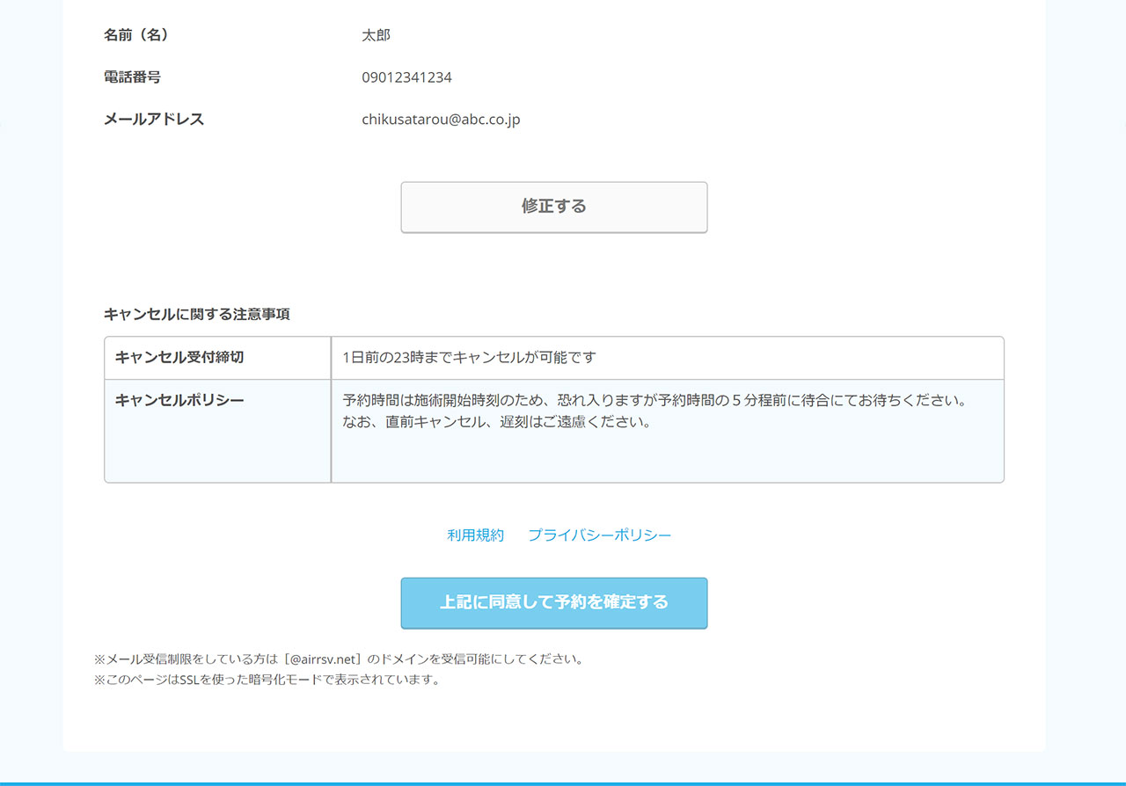Click the 名前（名） field label
The height and width of the screenshot is (786, 1126).
(136, 35)
